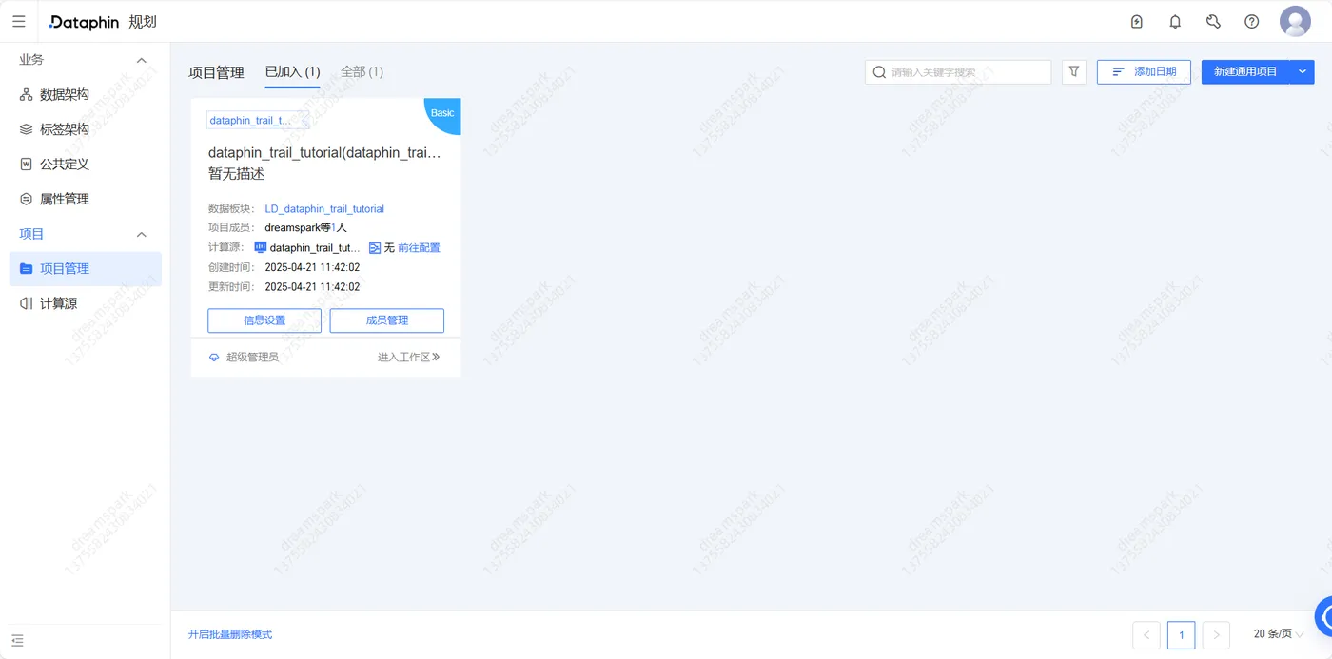Open the floating assistant icon at right edge
This screenshot has height=659, width=1332.
point(1323,616)
